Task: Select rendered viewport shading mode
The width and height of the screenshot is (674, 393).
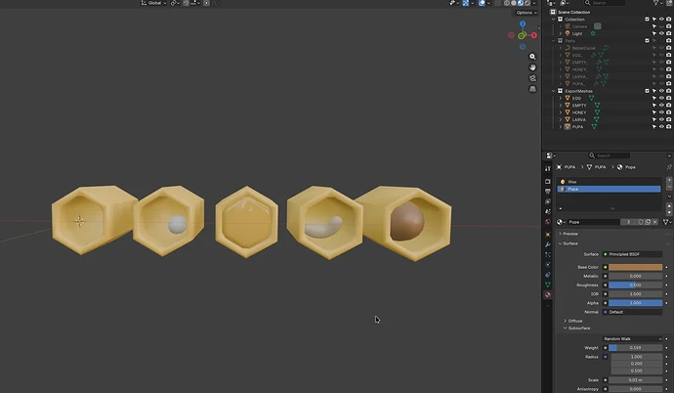Action: (527, 3)
